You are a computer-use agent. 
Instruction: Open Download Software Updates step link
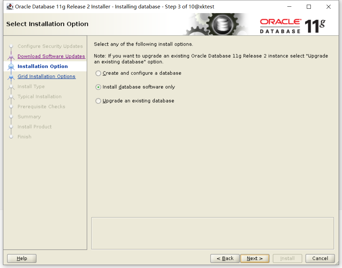tap(51, 56)
